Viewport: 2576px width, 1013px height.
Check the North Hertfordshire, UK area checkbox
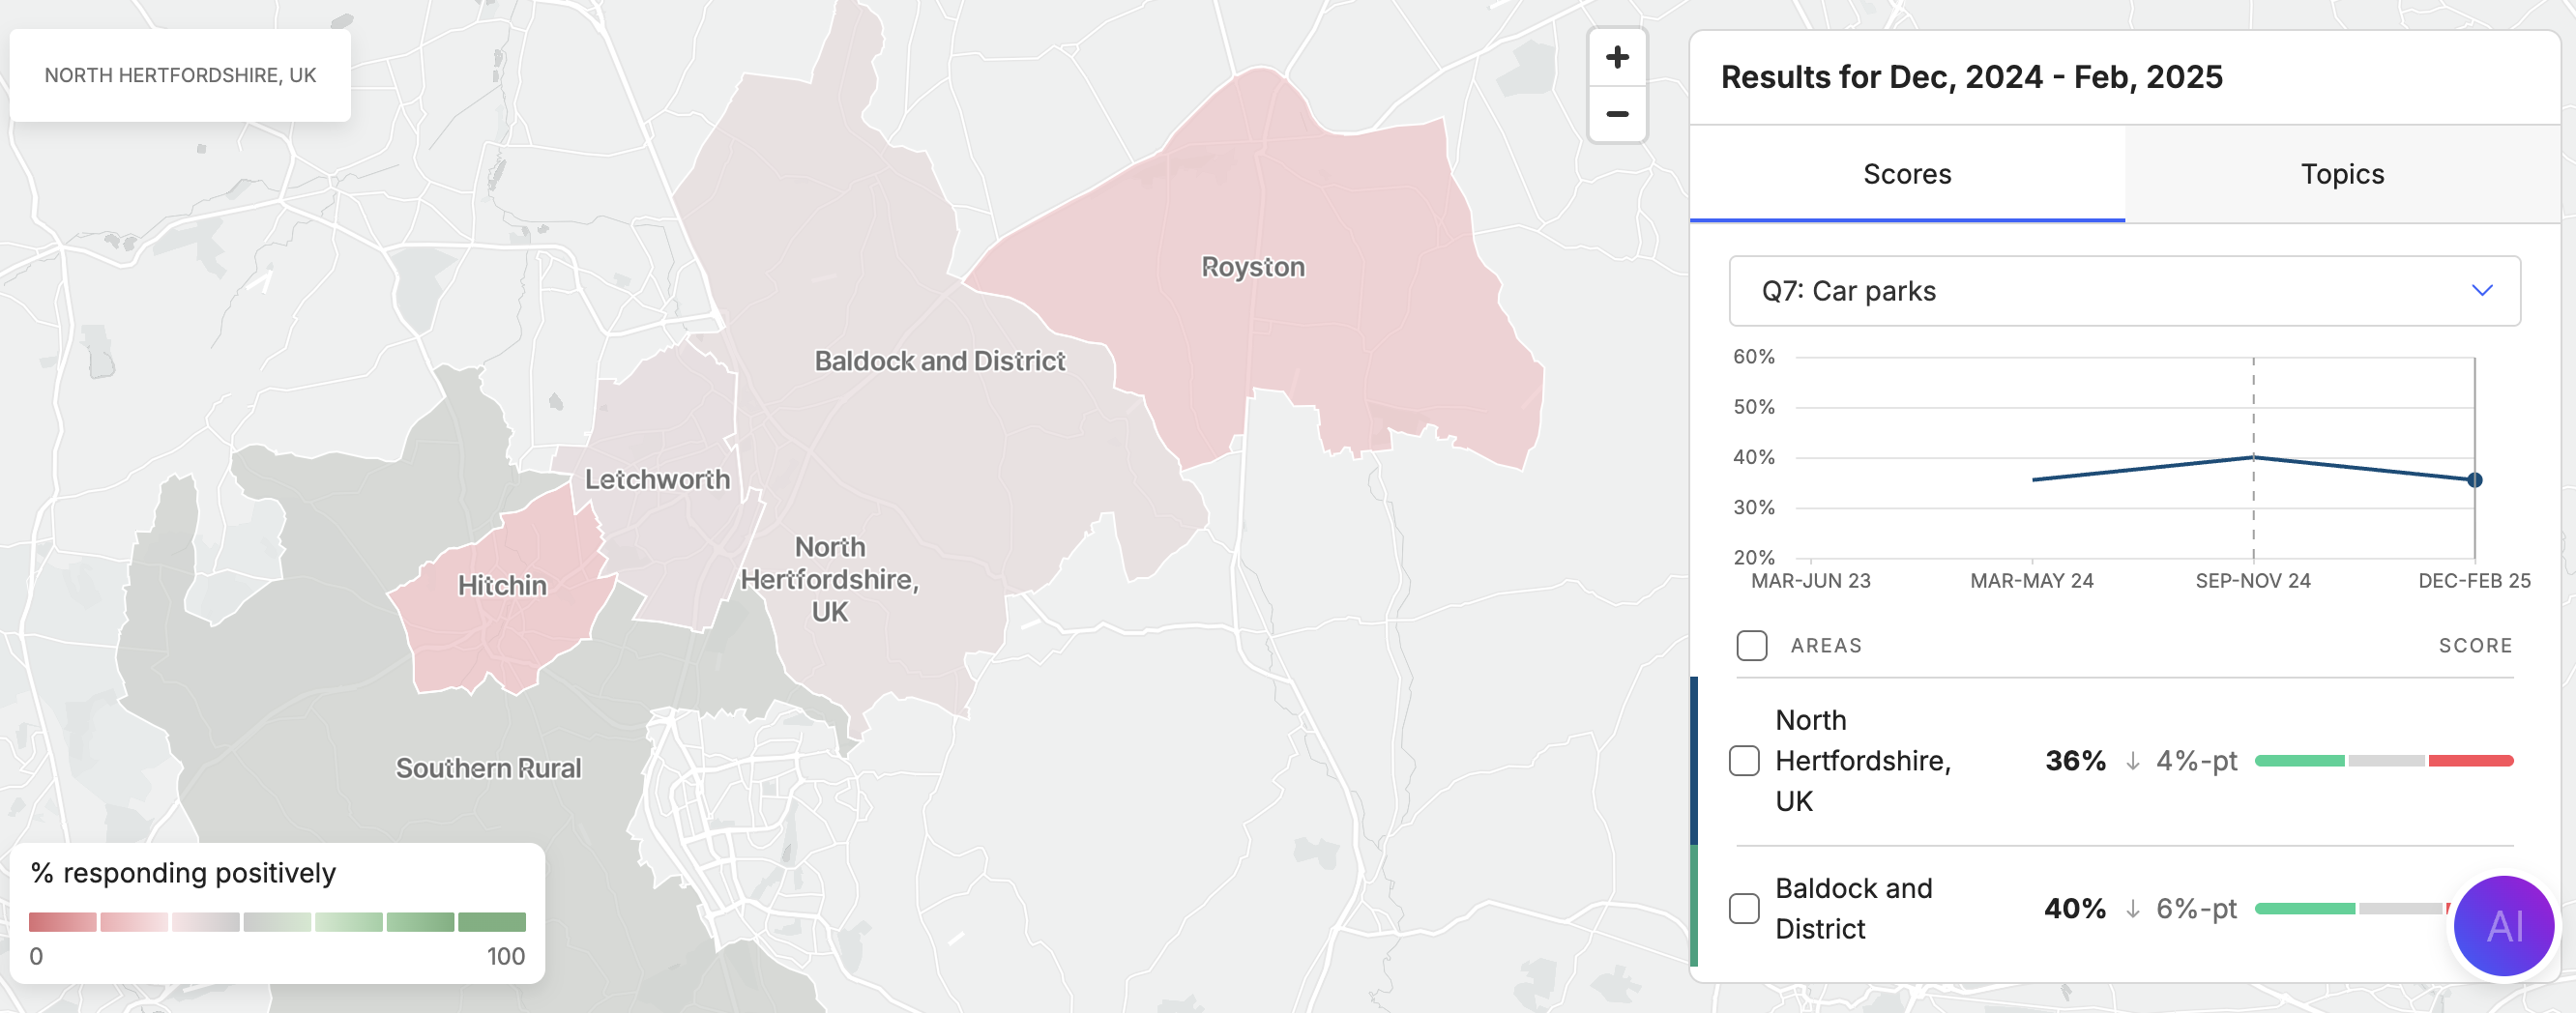coord(1744,761)
